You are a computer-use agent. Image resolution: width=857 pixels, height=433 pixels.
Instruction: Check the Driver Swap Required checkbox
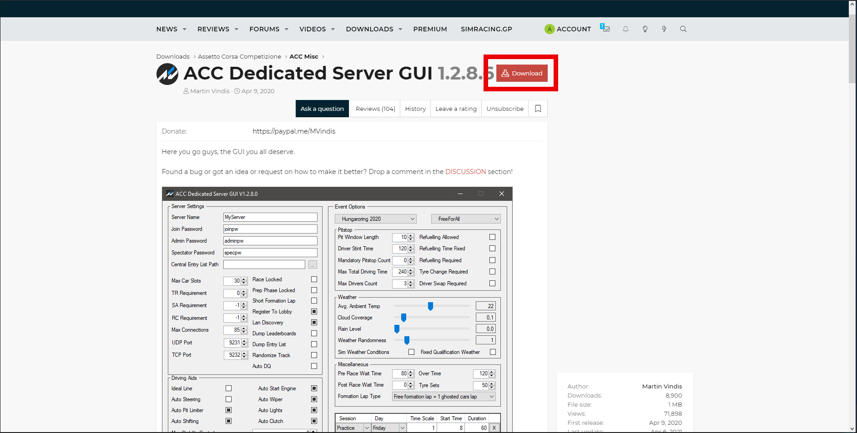(x=492, y=284)
